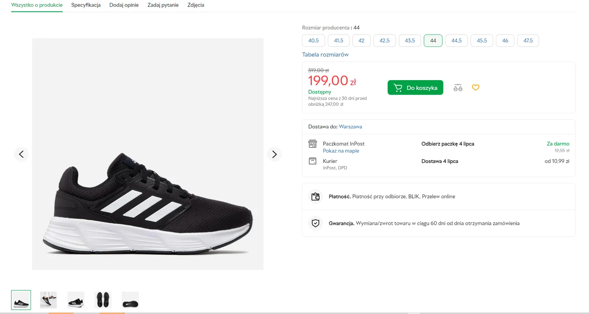The height and width of the screenshot is (314, 589).
Task: Select shoe size 45.5
Action: click(x=482, y=40)
